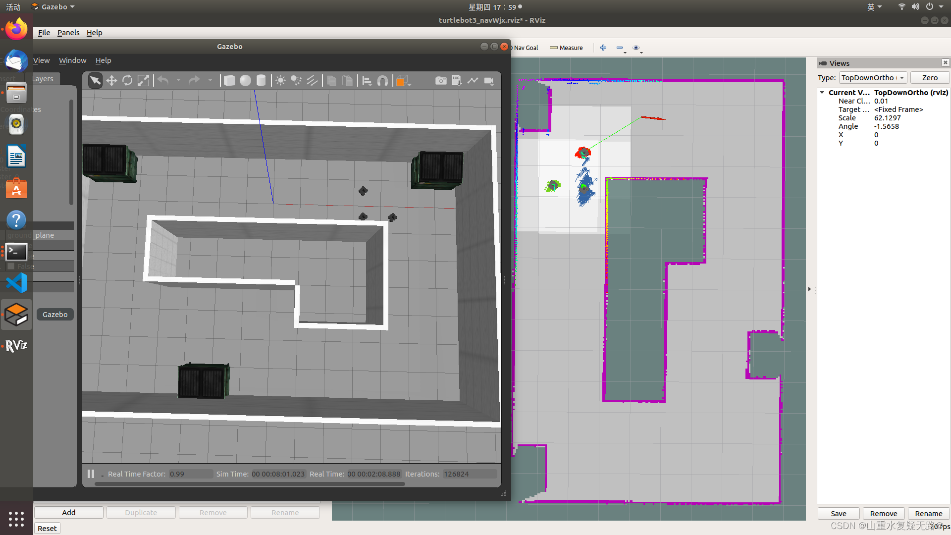
Task: Select the translate mode tool in Gazebo
Action: 111,81
